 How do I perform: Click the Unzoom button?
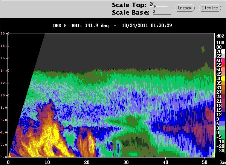185,8
